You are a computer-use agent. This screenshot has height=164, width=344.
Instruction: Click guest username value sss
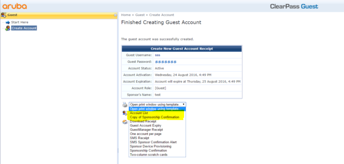(x=158, y=55)
